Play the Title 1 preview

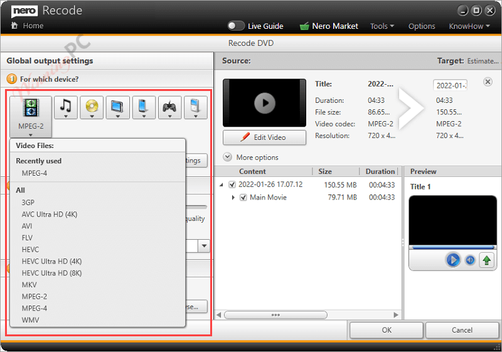click(452, 260)
